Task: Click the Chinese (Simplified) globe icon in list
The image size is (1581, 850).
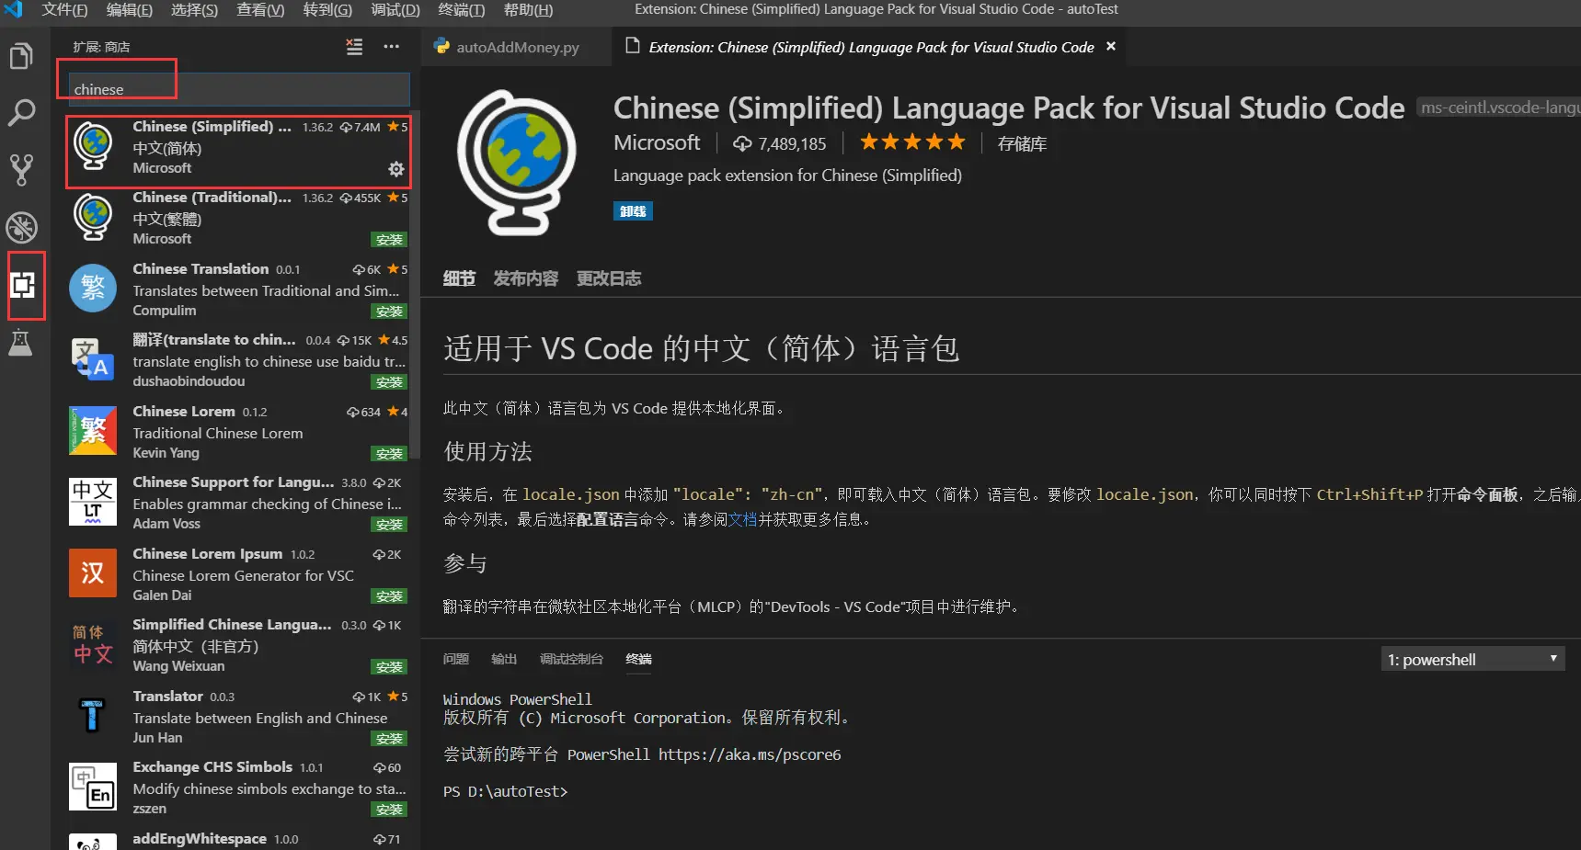Action: 93,147
